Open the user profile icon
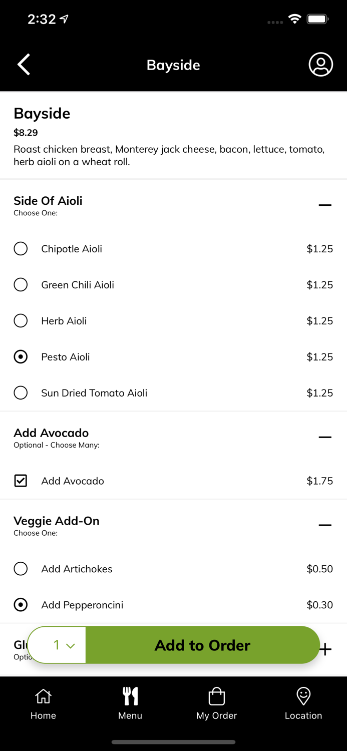The image size is (347, 751). click(320, 65)
